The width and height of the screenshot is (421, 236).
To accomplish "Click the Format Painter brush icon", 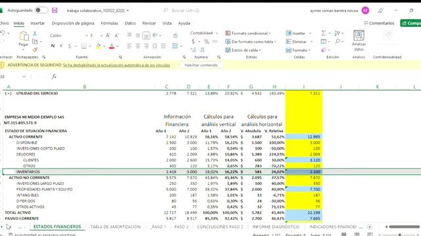I will (x=35, y=50).
